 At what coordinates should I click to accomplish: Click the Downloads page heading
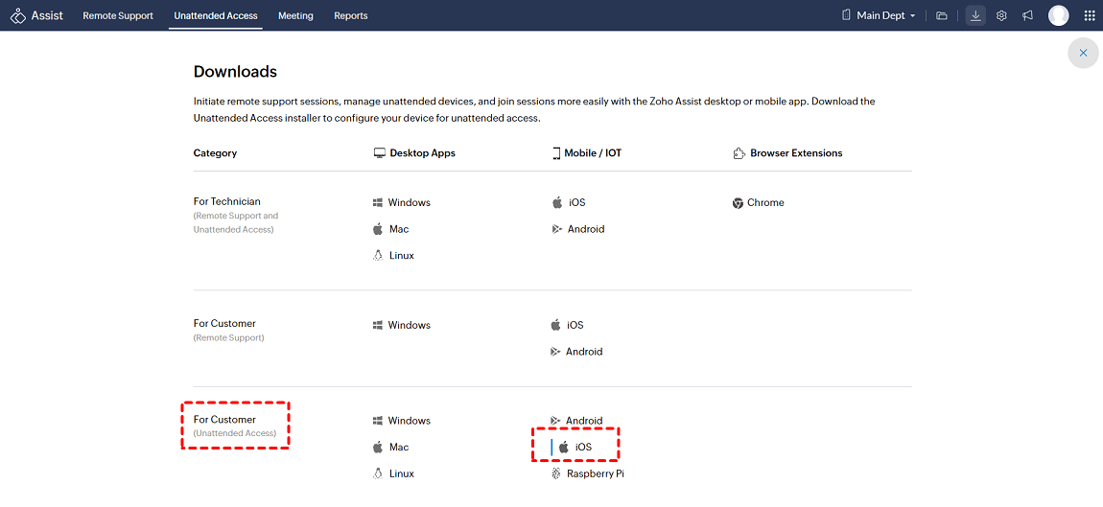(235, 72)
